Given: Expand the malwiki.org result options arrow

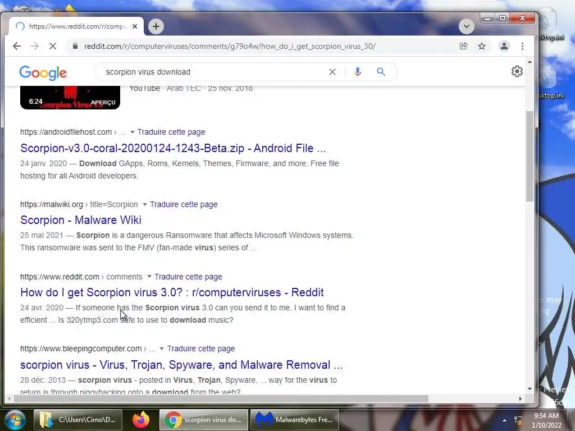Looking at the screenshot, I should [145, 204].
